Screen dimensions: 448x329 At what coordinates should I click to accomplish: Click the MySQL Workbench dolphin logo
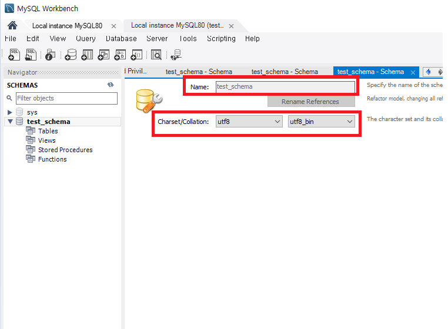9,8
